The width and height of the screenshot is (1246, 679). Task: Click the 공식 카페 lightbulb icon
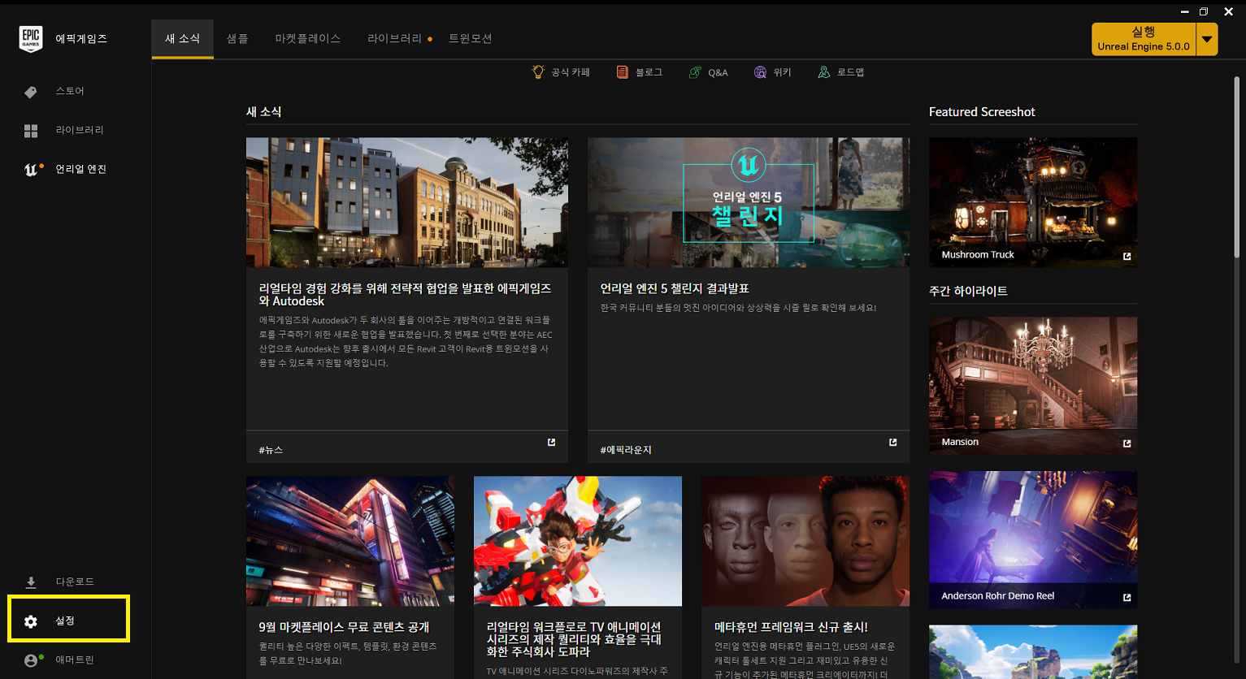click(538, 72)
